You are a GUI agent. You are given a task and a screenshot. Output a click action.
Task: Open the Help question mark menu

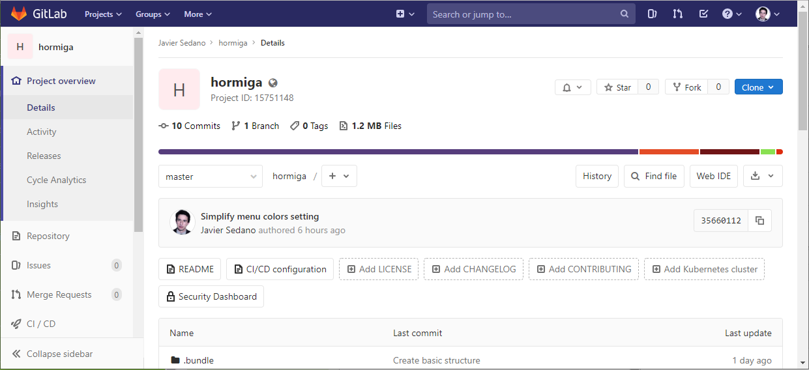coord(733,14)
